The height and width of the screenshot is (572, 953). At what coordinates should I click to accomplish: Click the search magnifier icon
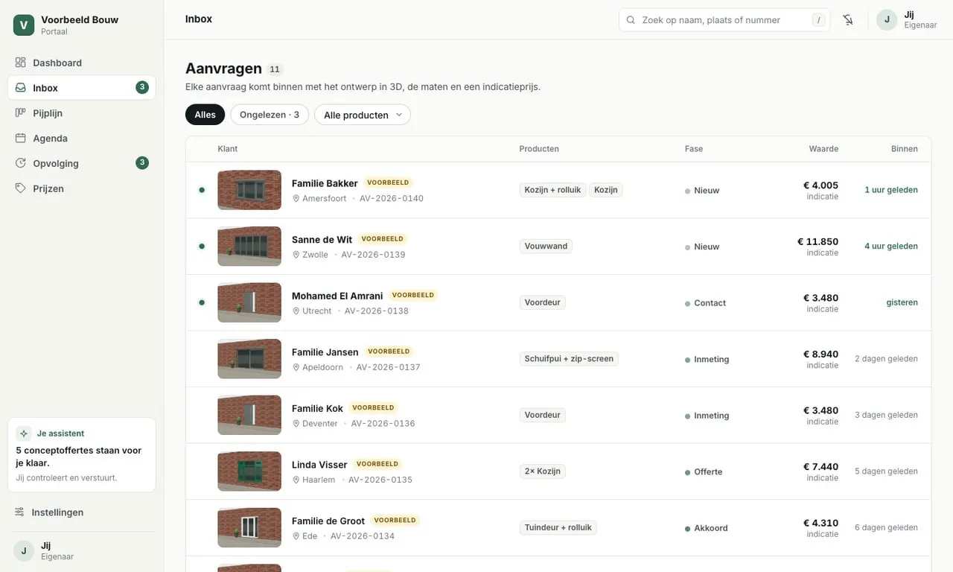[x=631, y=20]
